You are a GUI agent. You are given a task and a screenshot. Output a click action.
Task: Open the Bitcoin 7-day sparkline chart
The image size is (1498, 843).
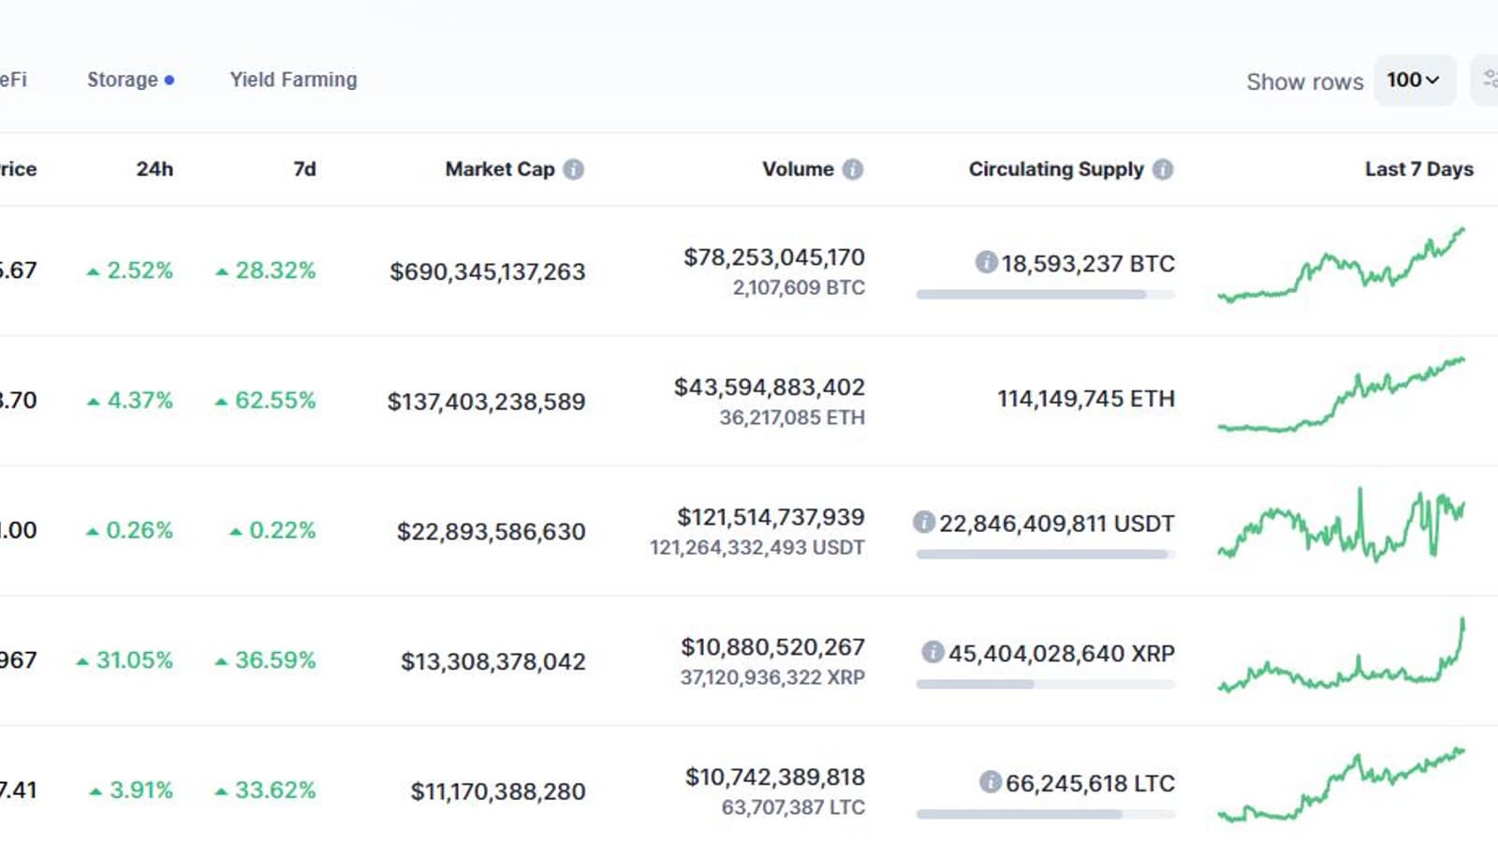1341,265
